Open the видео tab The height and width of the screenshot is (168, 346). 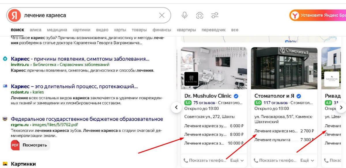102,30
